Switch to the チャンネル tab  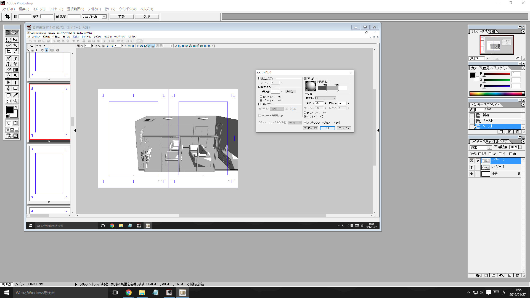492,142
